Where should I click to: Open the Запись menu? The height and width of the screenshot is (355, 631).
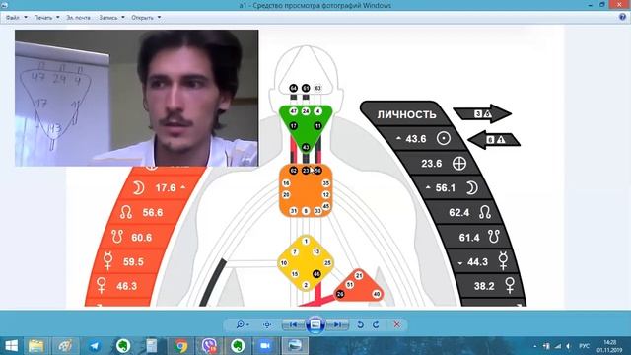(111, 18)
